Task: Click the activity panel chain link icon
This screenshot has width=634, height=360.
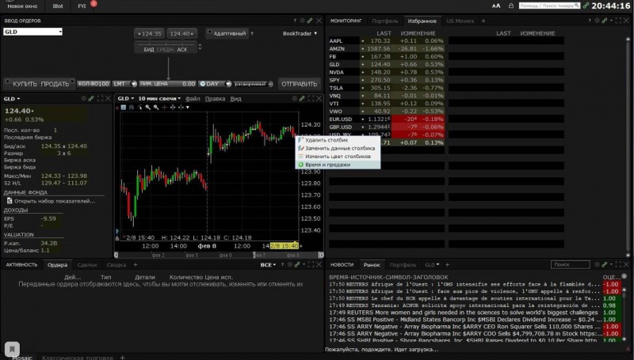Action: [297, 265]
